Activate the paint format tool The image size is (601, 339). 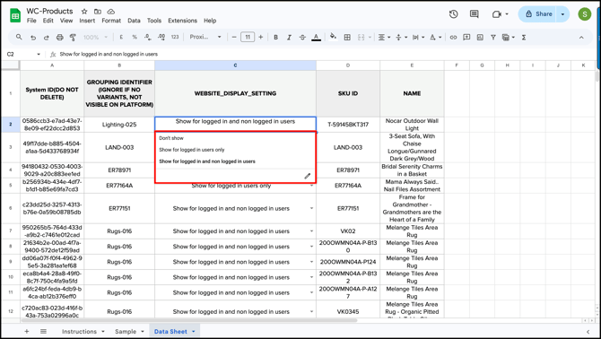click(x=73, y=37)
